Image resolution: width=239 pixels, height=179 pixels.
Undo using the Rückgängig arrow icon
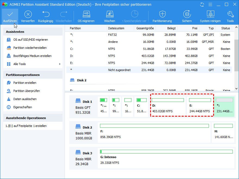(46, 14)
